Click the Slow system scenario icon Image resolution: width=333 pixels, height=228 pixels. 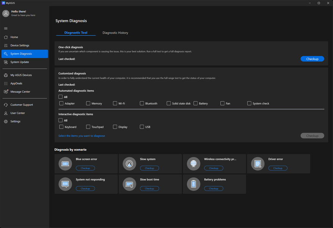(129, 164)
